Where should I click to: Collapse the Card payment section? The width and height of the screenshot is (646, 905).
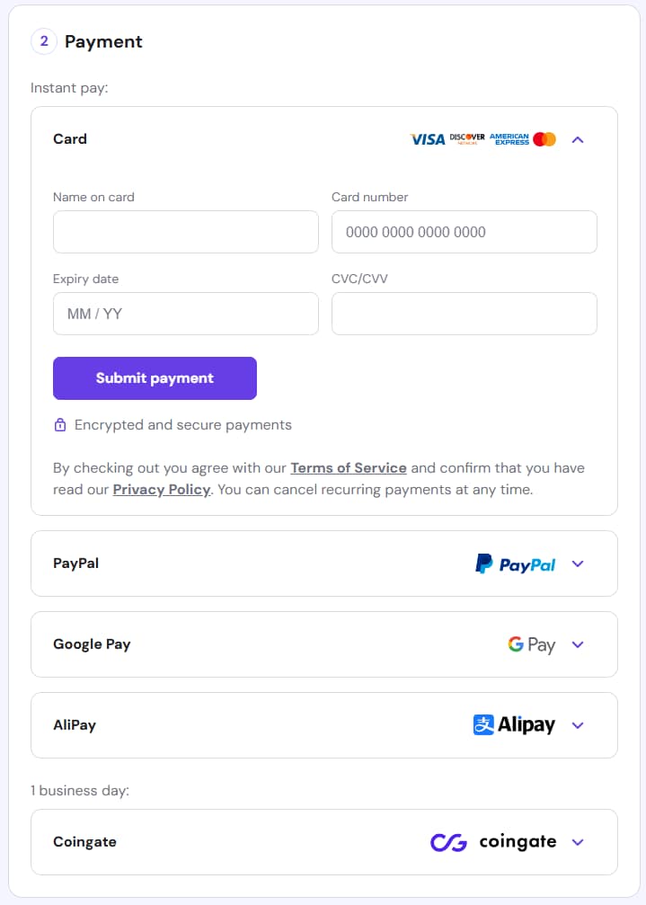click(578, 139)
